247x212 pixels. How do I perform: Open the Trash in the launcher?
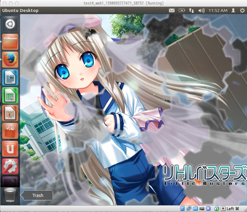point(10,195)
